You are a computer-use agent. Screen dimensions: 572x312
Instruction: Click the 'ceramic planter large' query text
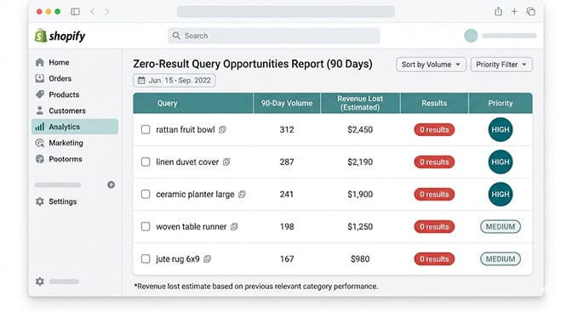tap(195, 195)
